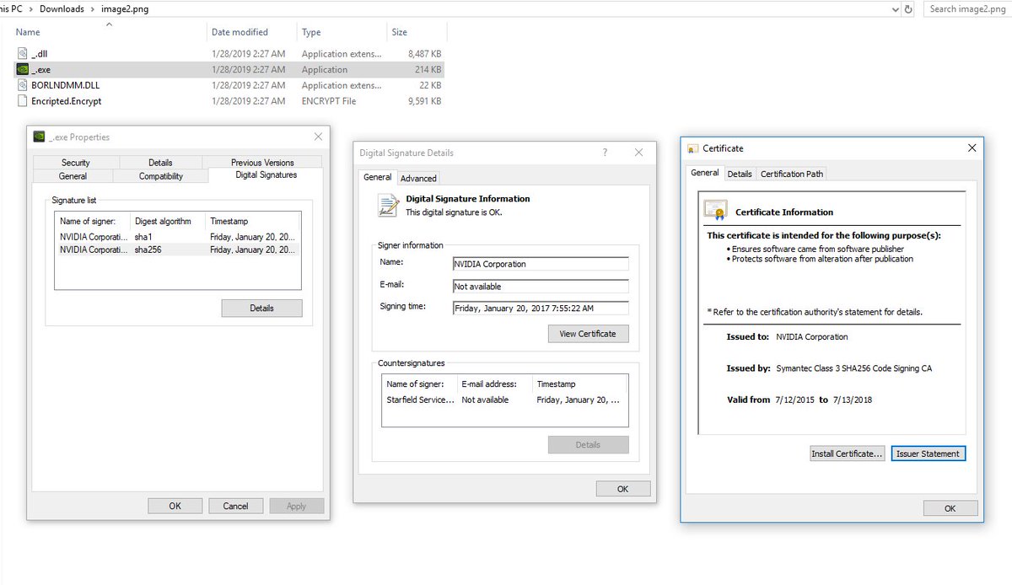Click the NVIDIA icon of _.exe
The image size is (1012, 585).
tap(23, 69)
